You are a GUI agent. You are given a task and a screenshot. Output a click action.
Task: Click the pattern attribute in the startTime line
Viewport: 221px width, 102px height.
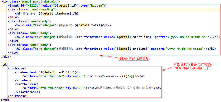pyautogui.click(x=181, y=37)
